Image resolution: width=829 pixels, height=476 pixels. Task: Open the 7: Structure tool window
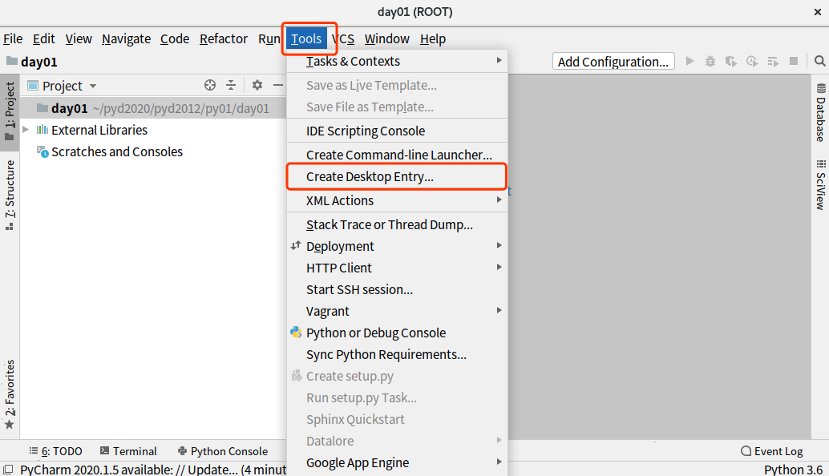click(10, 195)
